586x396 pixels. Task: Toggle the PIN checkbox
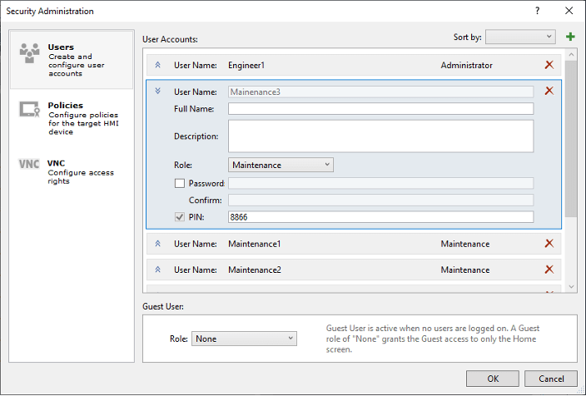click(x=180, y=217)
